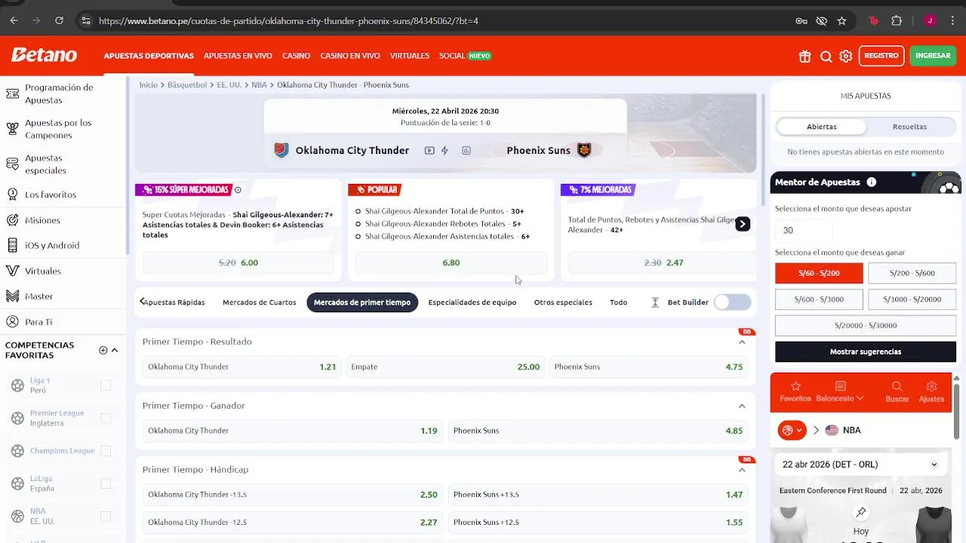The height and width of the screenshot is (543, 966).
Task: Switch to Especialidades de equipo tab
Action: [472, 302]
